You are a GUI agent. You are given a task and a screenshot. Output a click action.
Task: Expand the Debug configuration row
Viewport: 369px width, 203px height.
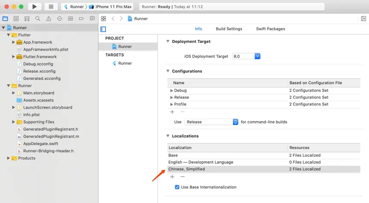[172, 91]
